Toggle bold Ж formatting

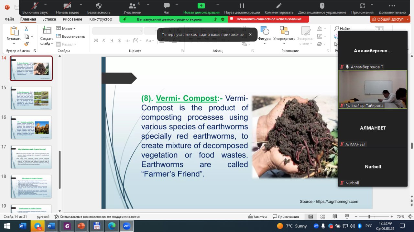coord(96,40)
